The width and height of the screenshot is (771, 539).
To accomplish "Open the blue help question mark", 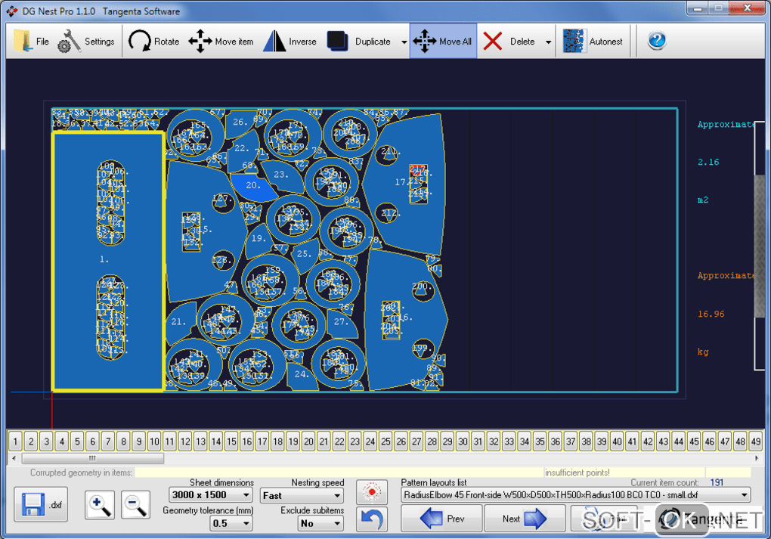I will [x=656, y=41].
